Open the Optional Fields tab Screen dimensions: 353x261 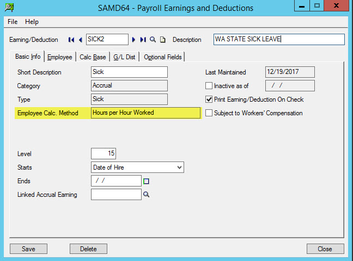click(163, 57)
